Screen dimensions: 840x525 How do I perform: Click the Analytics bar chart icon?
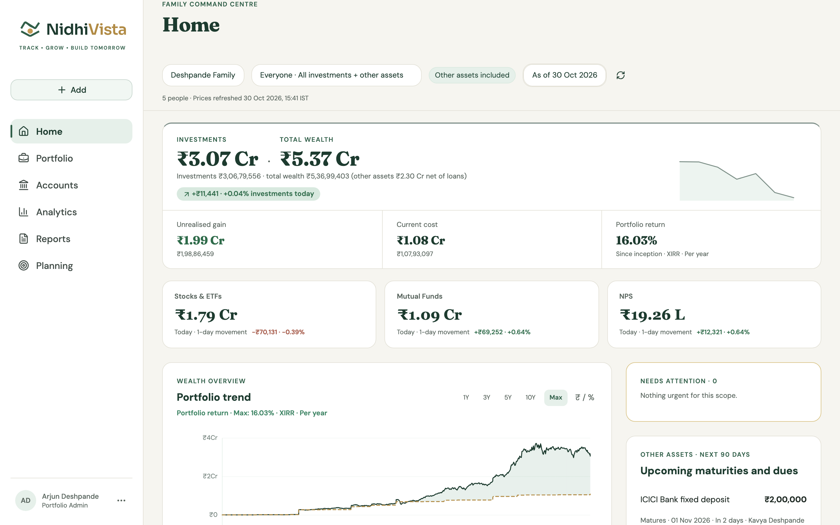coord(24,212)
